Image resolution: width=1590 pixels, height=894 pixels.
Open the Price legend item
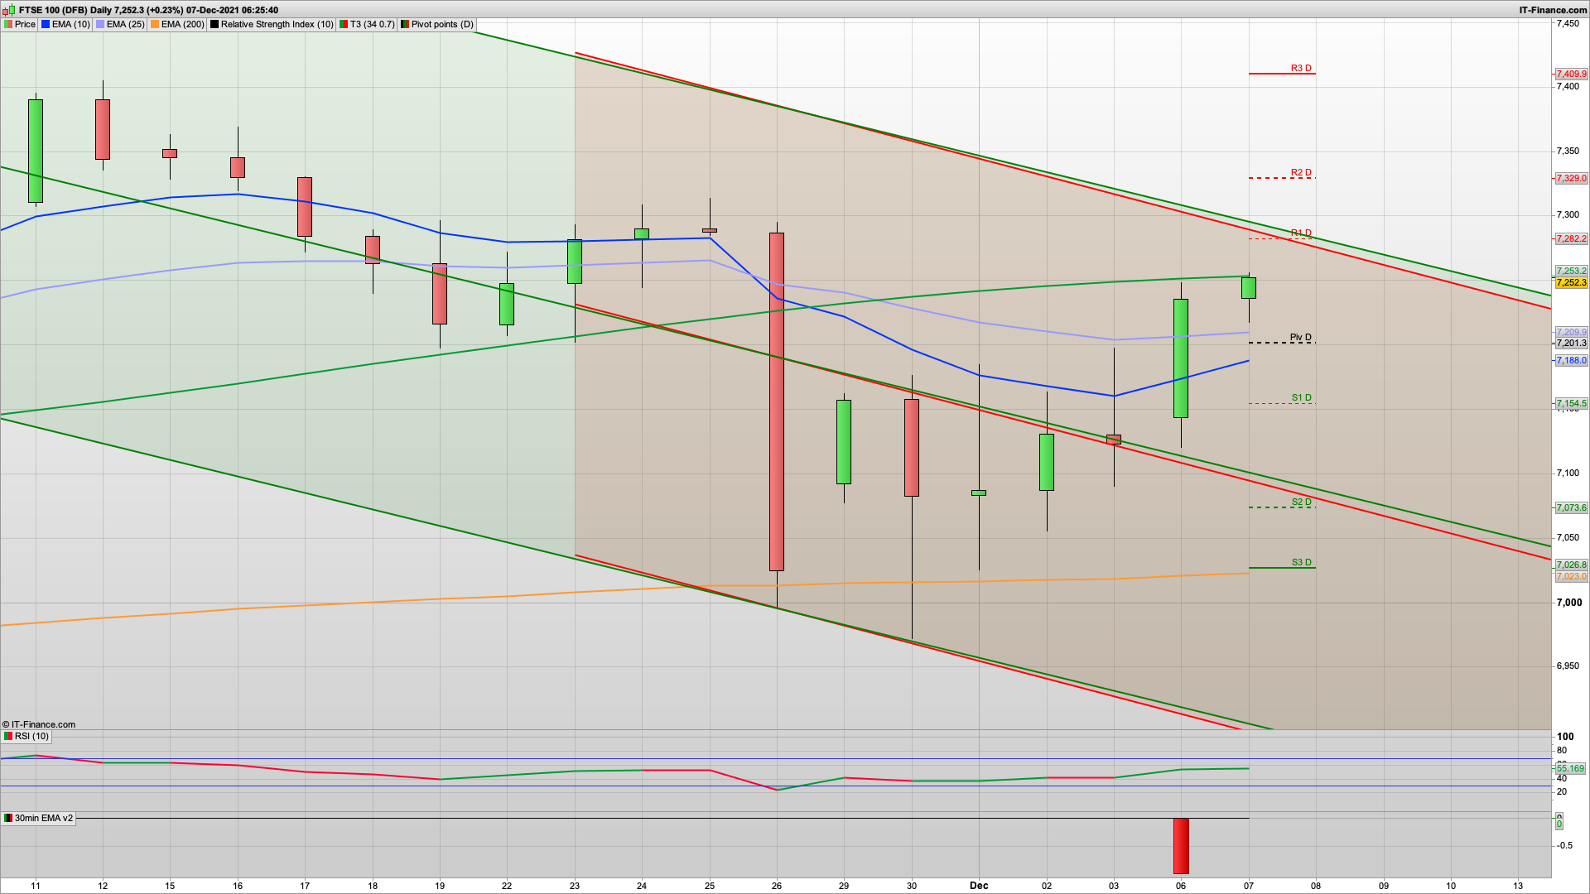[x=20, y=24]
